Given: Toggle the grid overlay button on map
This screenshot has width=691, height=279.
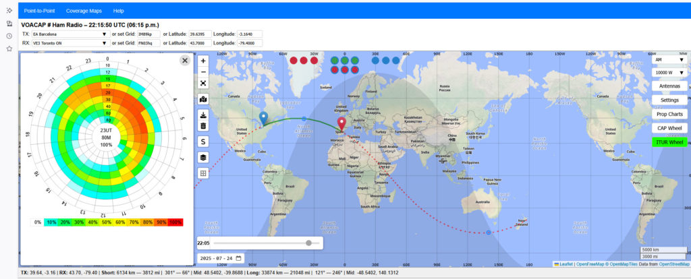Looking at the screenshot, I should 203,173.
